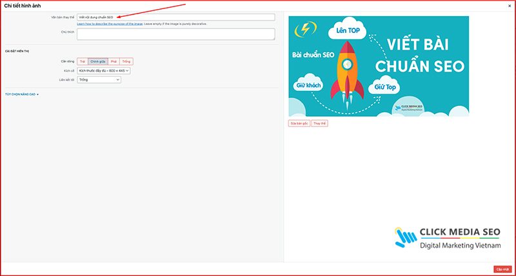
Task: Expand the Tùy chọn nâng cao section
Action: [22, 94]
